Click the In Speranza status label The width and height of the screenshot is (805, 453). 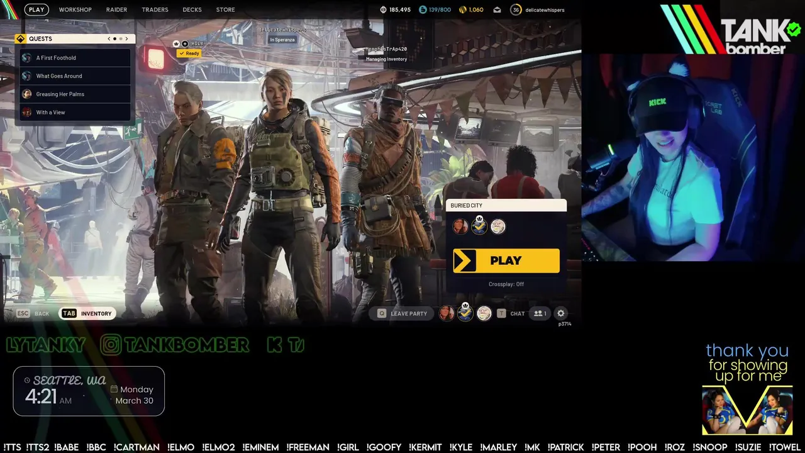282,40
